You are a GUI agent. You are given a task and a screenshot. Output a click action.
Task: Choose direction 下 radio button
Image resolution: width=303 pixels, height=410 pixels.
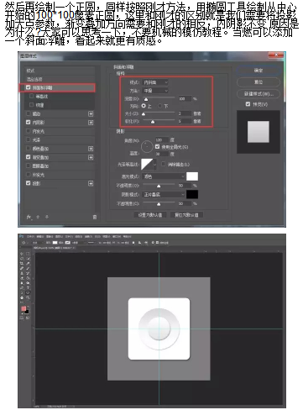point(159,106)
